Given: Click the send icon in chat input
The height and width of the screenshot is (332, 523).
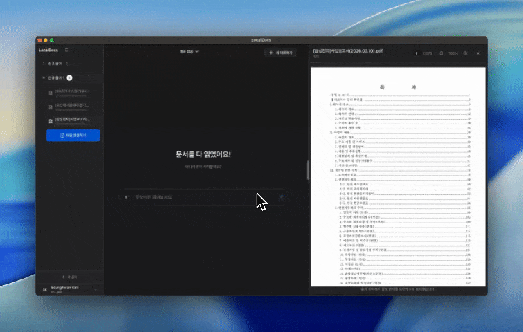Looking at the screenshot, I should point(282,197).
